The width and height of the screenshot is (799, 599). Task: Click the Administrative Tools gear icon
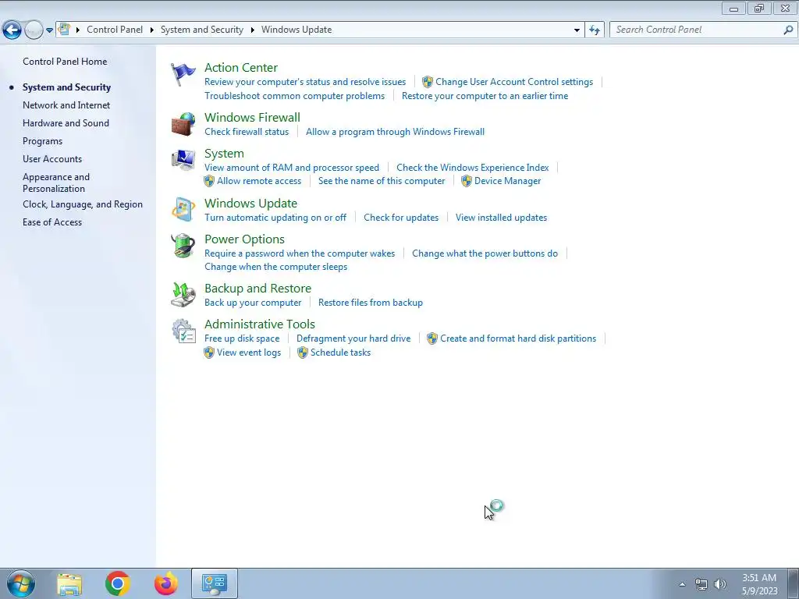[x=183, y=331]
